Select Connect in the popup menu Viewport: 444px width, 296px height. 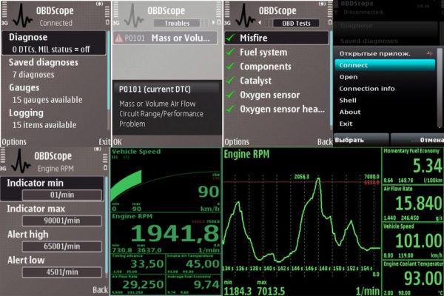point(385,65)
